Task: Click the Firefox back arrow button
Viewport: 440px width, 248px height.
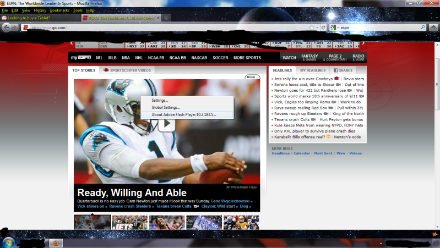Action: [x=7, y=27]
